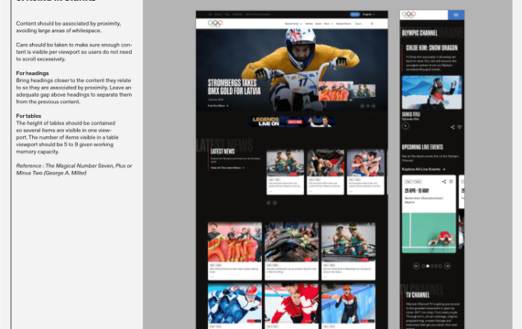Share the 29 Apr - 15 May event card

click(444, 182)
